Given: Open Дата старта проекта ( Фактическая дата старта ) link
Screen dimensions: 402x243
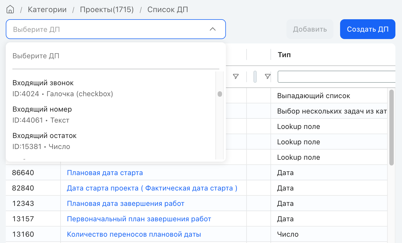Looking at the screenshot, I should [x=152, y=188].
